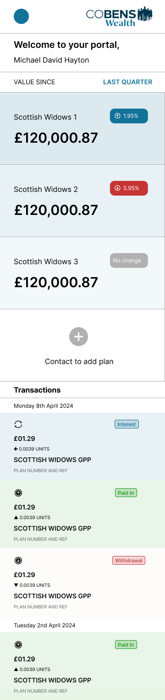The height and width of the screenshot is (700, 165).
Task: Click up-arrow icon on Tuesday Paid In transaction
Action: point(18,645)
